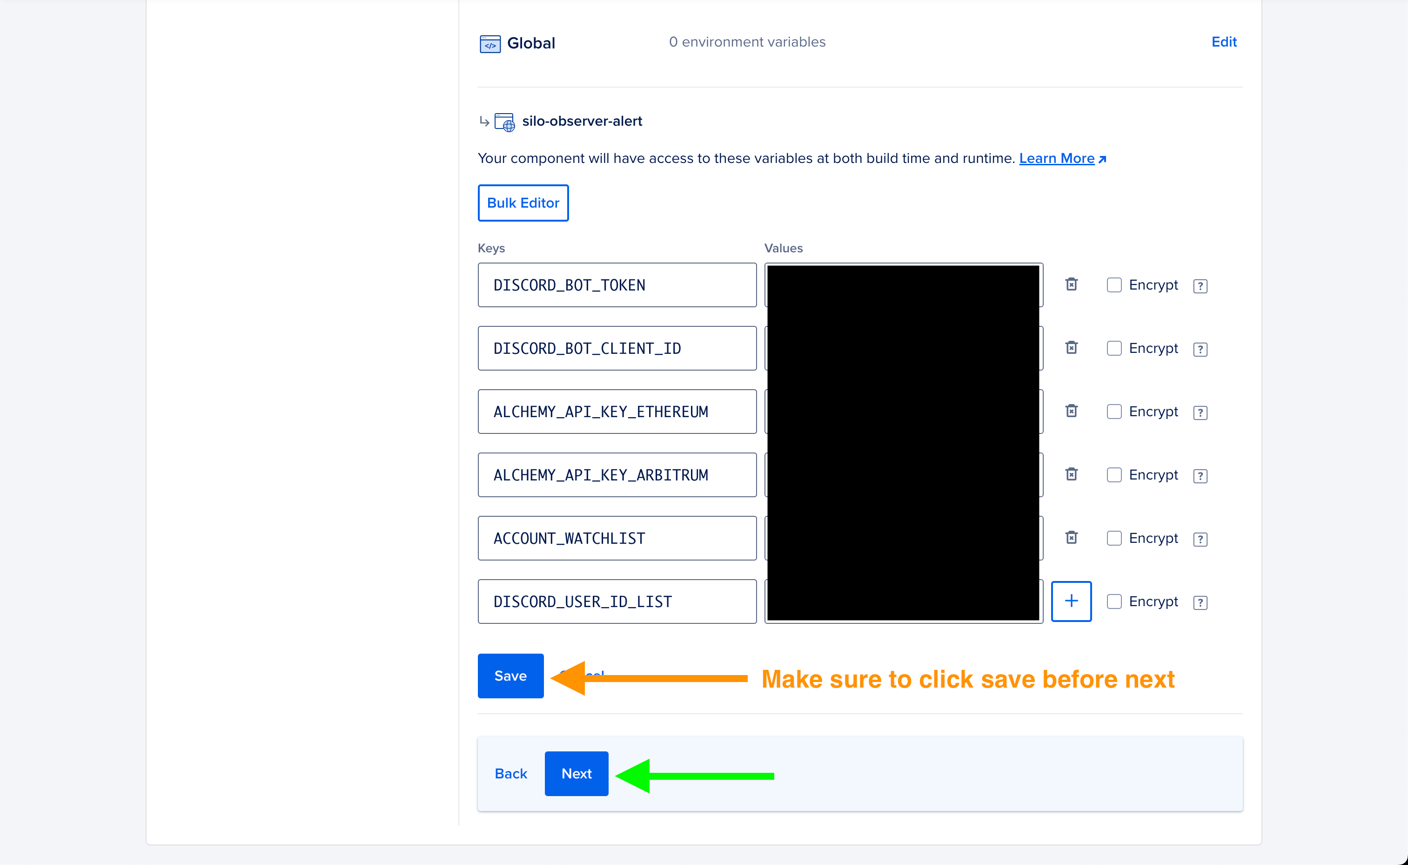
Task: Click the DISCORD_USER_ID_LIST value input field
Action: coord(903,601)
